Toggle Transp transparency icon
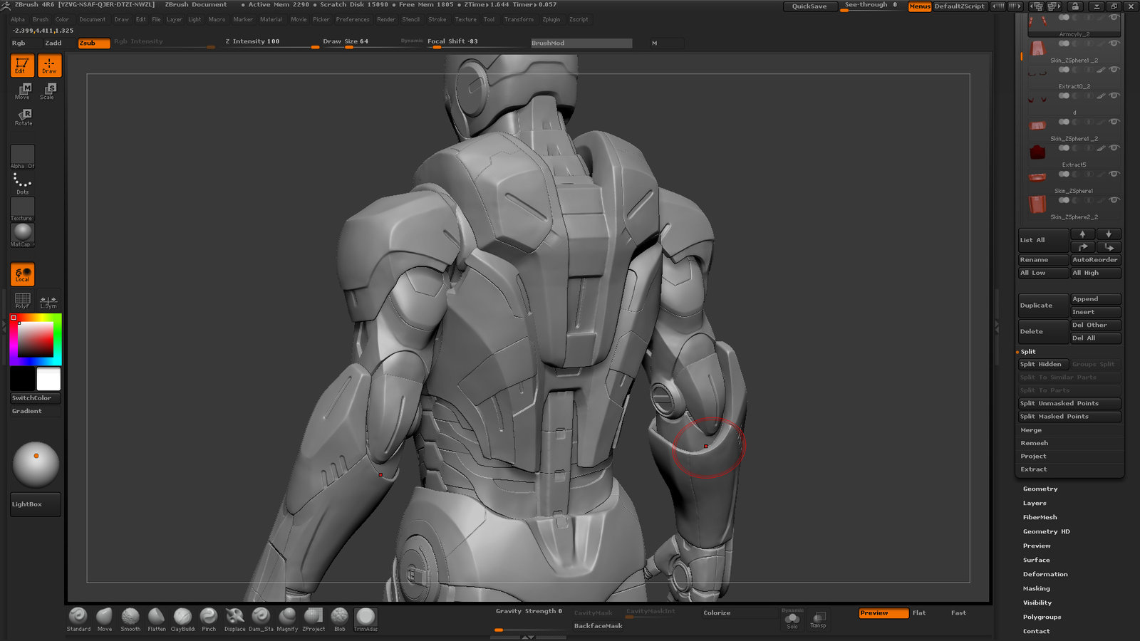The width and height of the screenshot is (1140, 641). click(819, 619)
